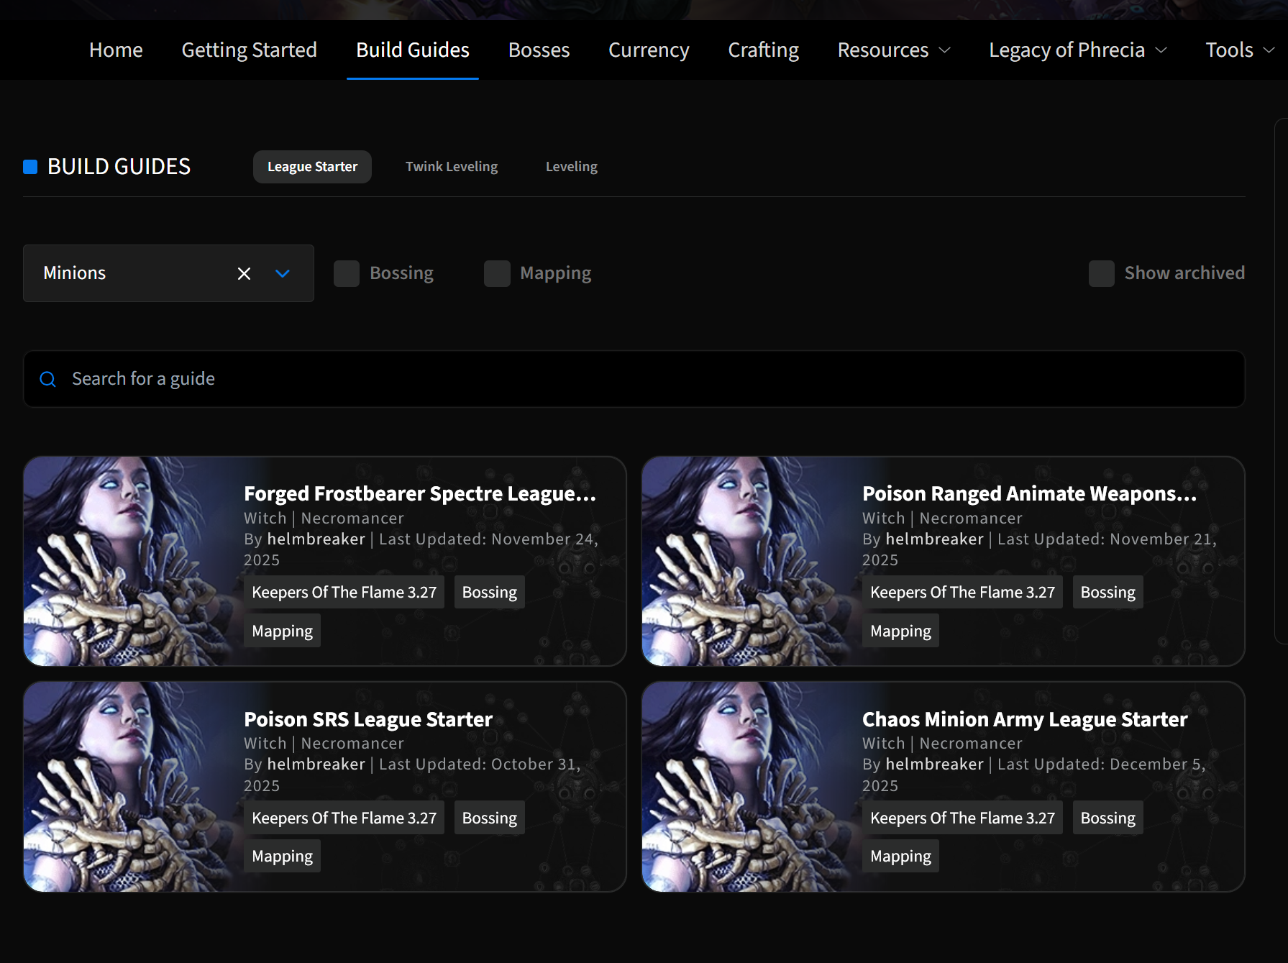This screenshot has height=963, width=1288.
Task: Click the BUILD GUIDES heading
Action: click(x=119, y=167)
